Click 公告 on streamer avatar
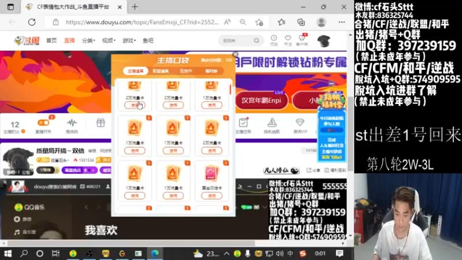The height and width of the screenshot is (260, 462). pyautogui.click(x=26, y=172)
